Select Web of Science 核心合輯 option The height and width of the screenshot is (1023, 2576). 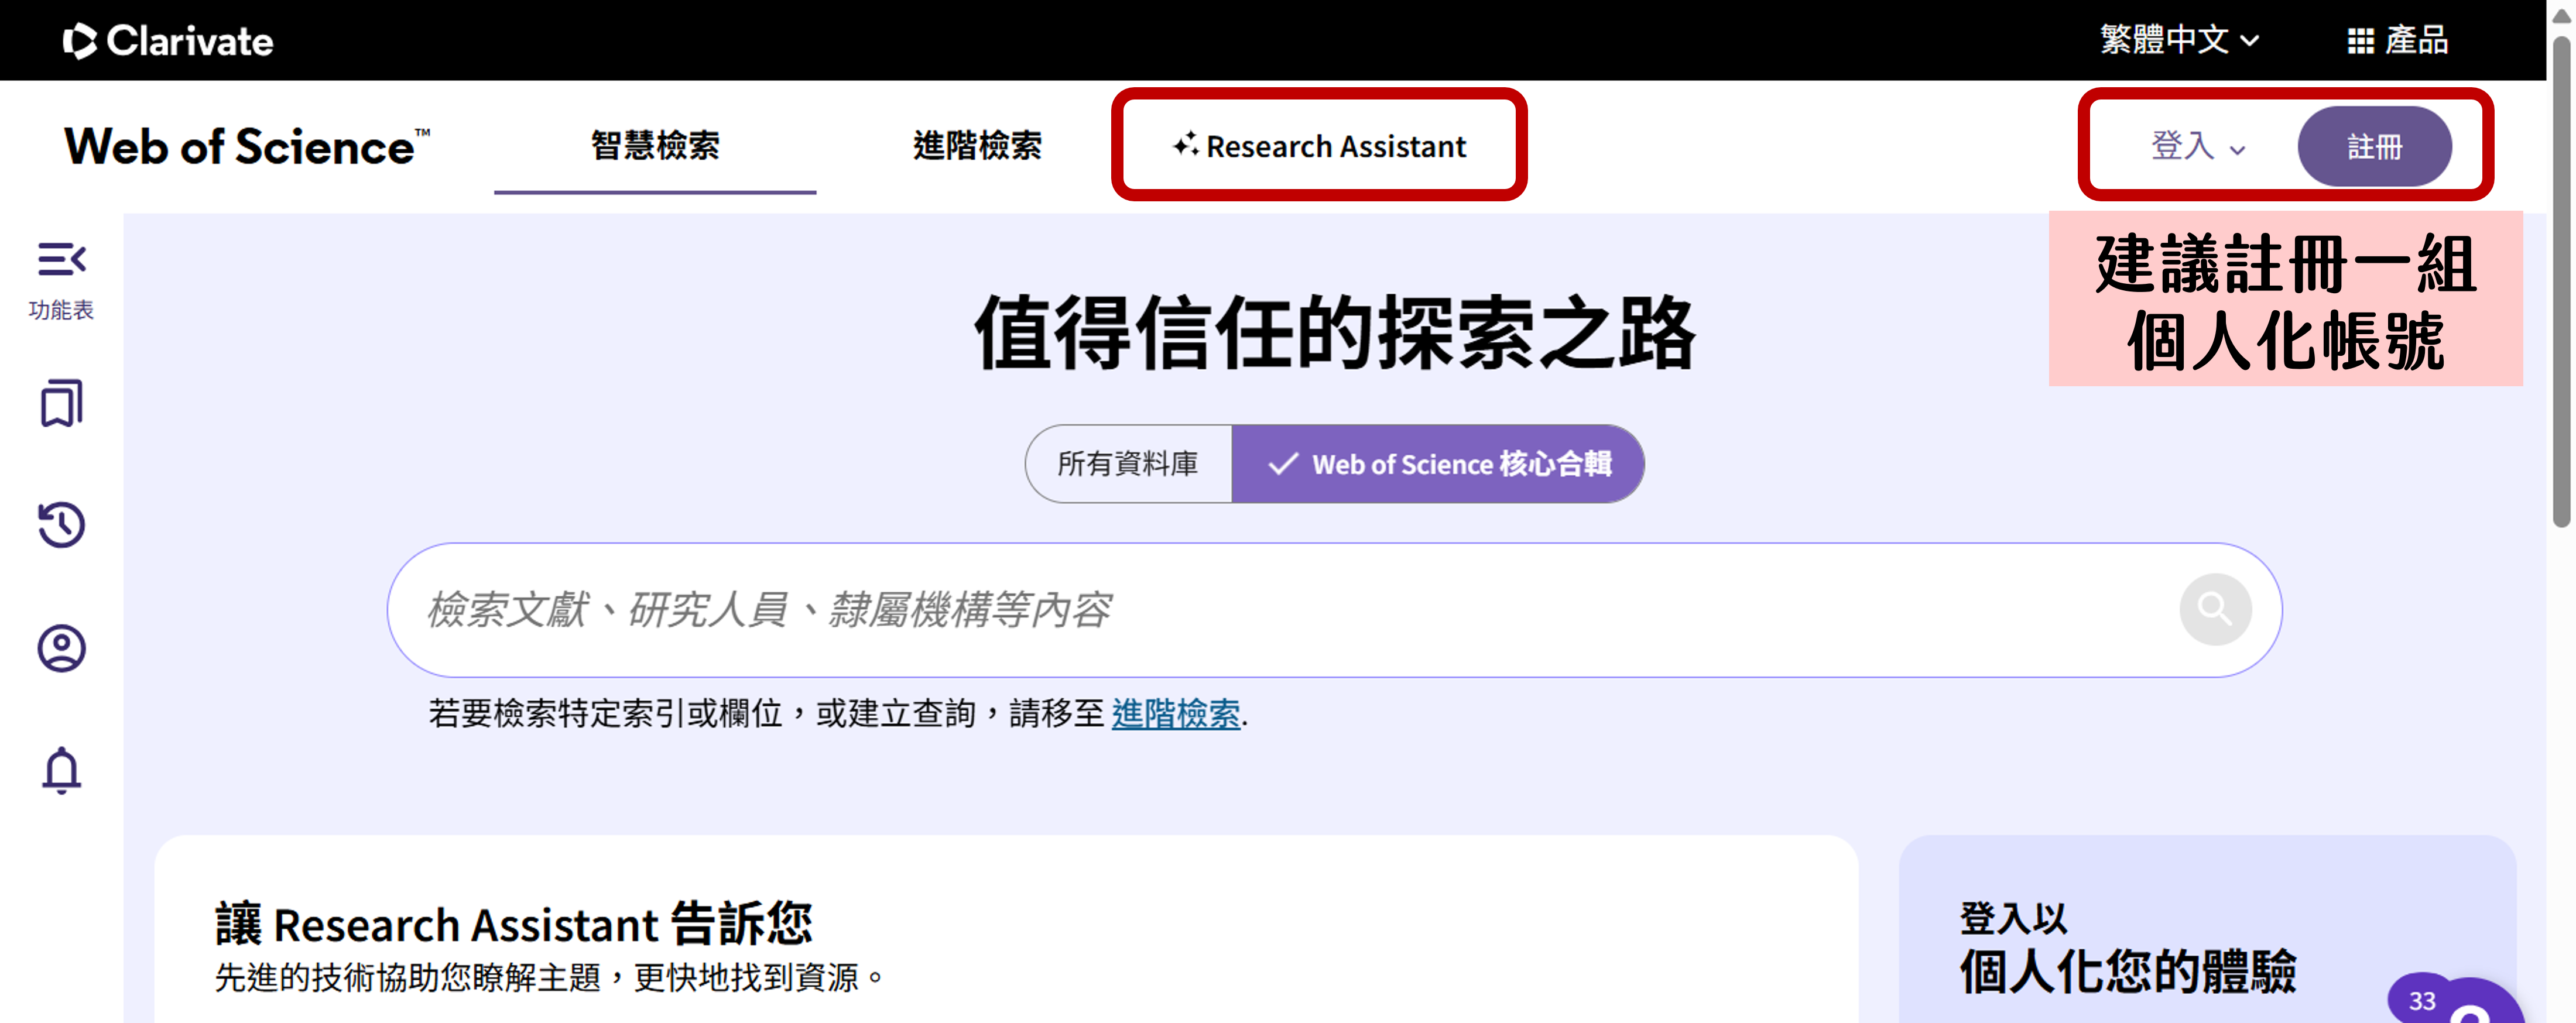pyautogui.click(x=1438, y=464)
